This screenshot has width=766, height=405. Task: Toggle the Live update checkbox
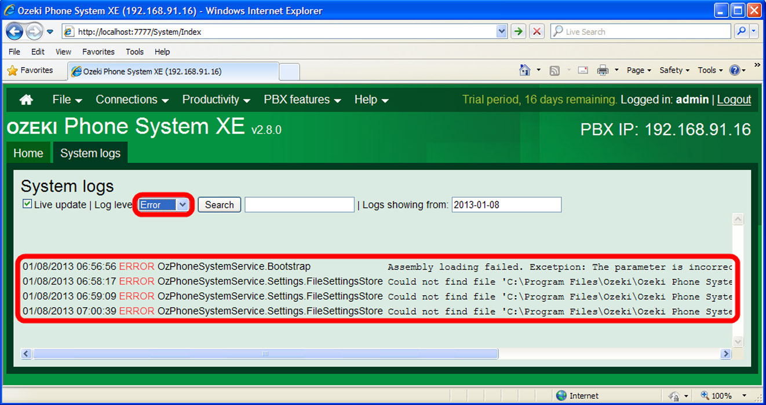(x=27, y=204)
